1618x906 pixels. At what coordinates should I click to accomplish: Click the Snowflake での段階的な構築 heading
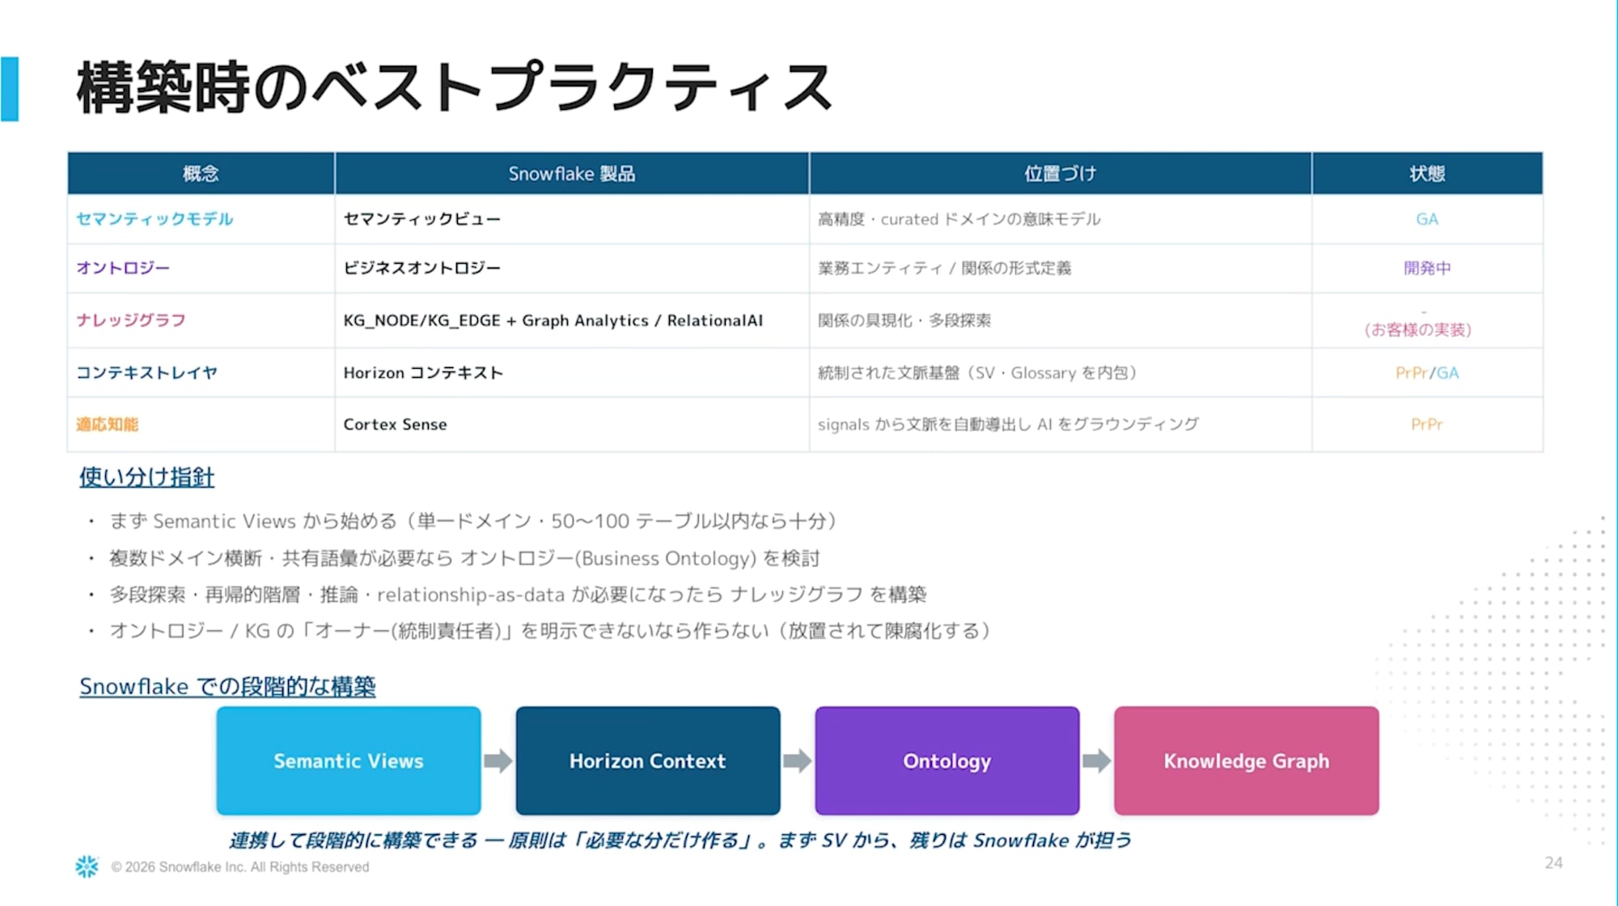(227, 687)
